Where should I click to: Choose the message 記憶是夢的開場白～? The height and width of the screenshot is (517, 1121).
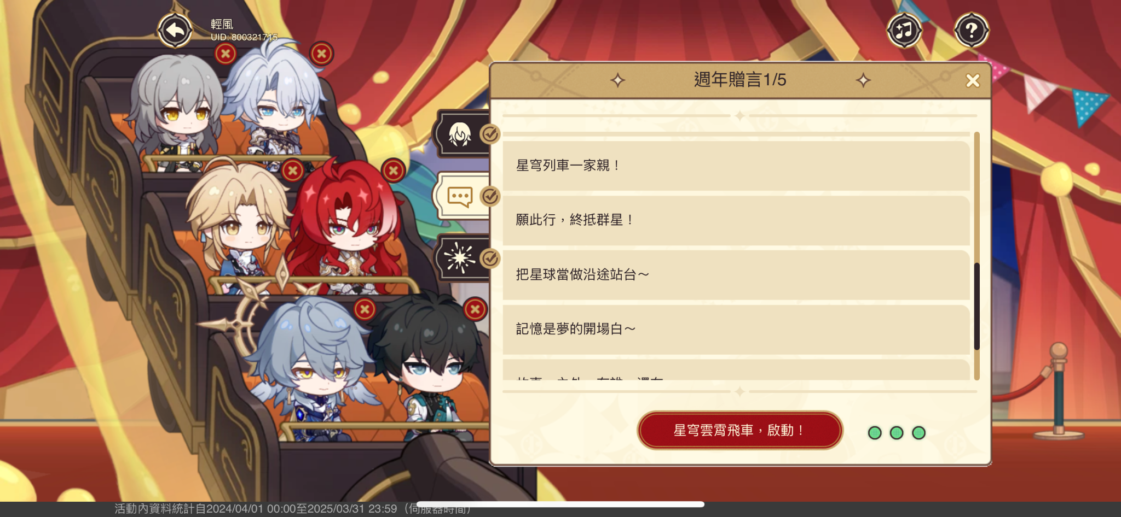click(x=736, y=330)
